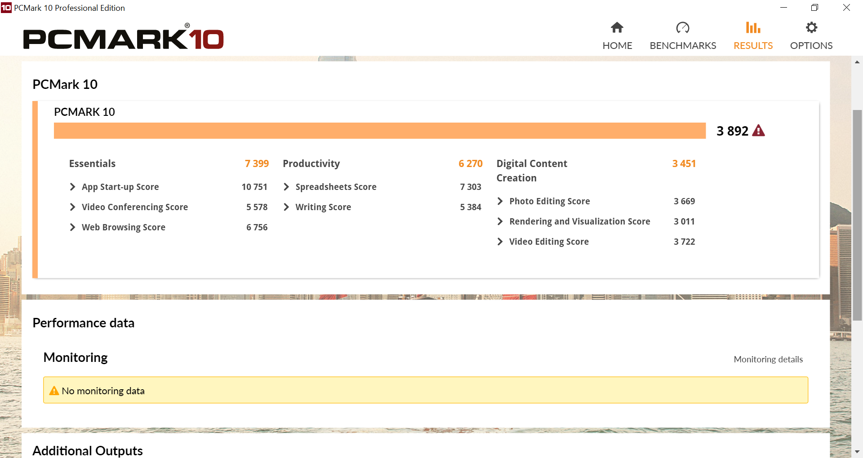
Task: Click the Monitoring section heading
Action: (x=76, y=357)
